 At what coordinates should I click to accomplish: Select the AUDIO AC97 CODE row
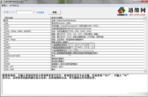coord(74,56)
